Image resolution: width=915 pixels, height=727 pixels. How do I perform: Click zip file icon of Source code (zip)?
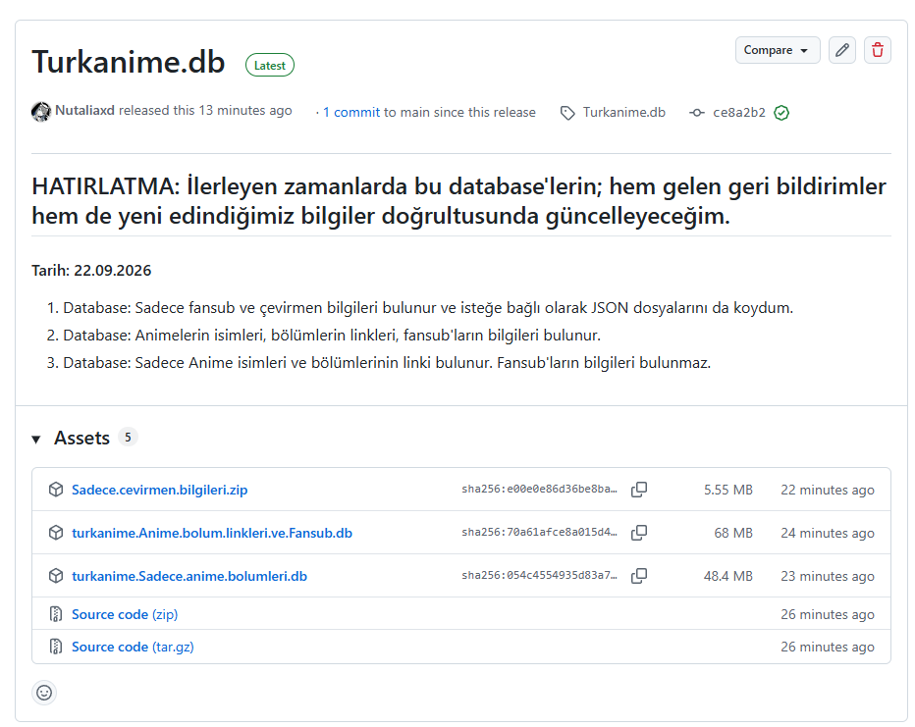(55, 614)
